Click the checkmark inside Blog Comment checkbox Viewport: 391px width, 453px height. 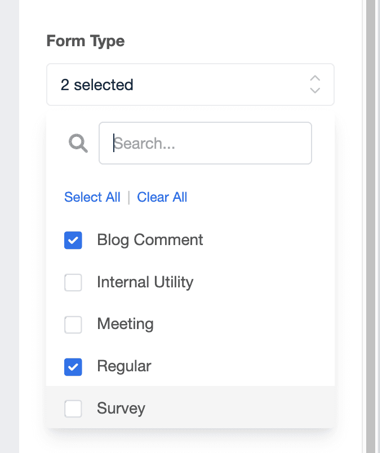[73, 240]
